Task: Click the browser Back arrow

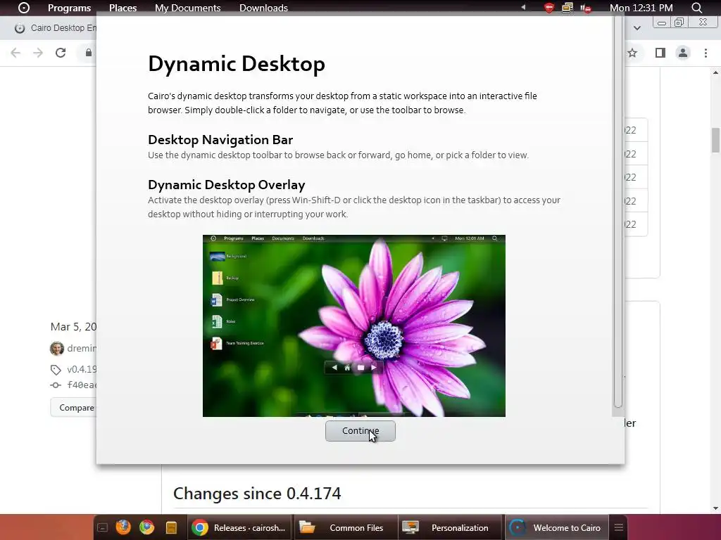Action: click(15, 53)
